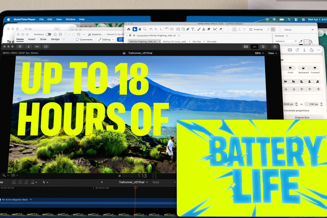Pick the Brush tool in After Effects
This screenshot has height=218, width=327.
(x=199, y=29)
